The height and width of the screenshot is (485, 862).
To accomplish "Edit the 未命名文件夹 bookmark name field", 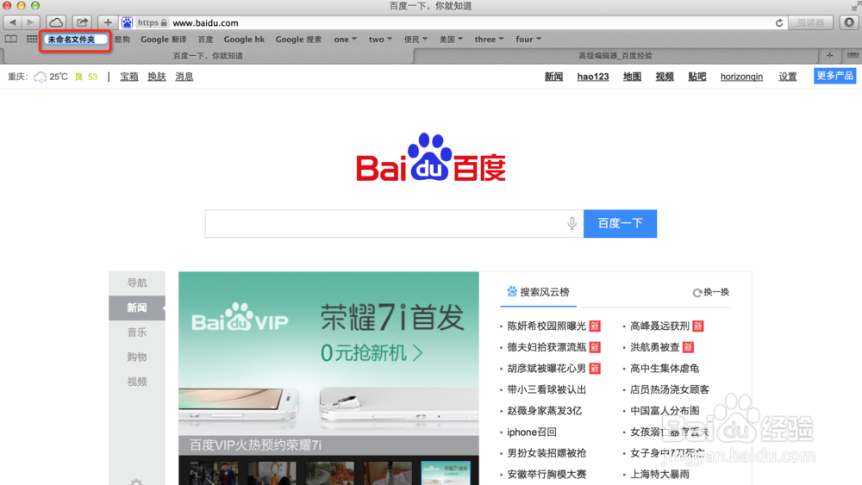I will 76,40.
